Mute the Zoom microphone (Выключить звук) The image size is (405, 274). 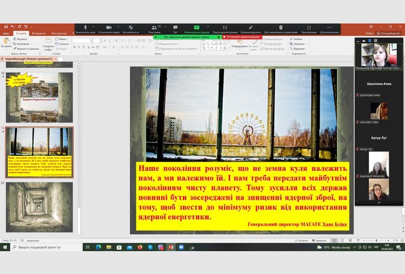pos(85,29)
